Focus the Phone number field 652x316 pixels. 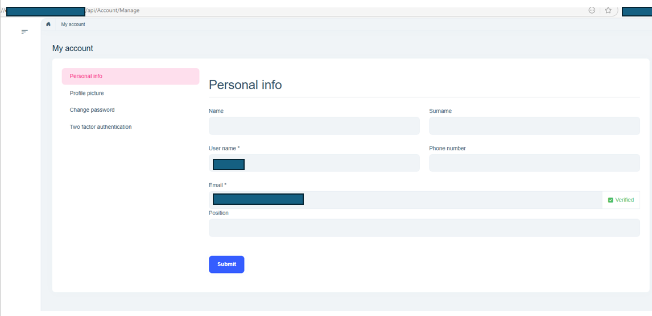coord(534,163)
